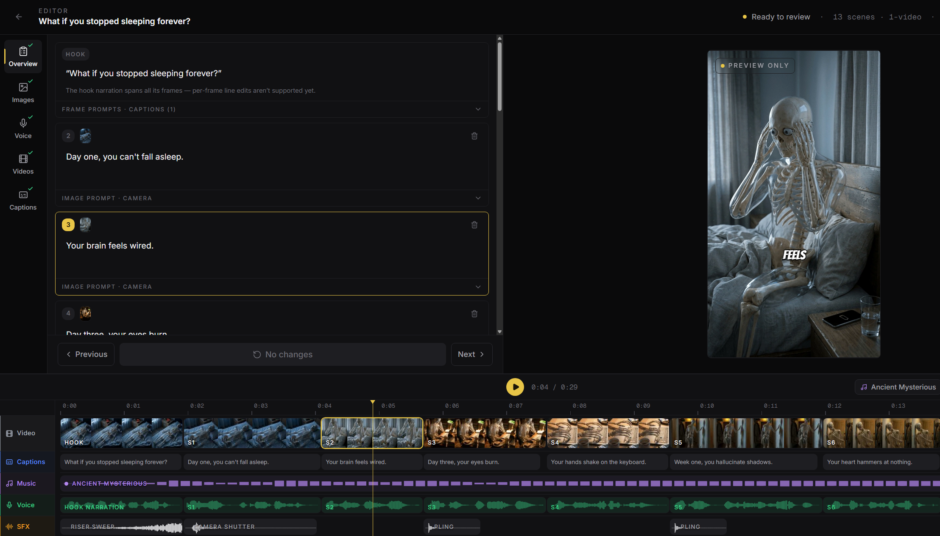Click scene 2 thumbnail image
The image size is (940, 536).
pos(85,136)
